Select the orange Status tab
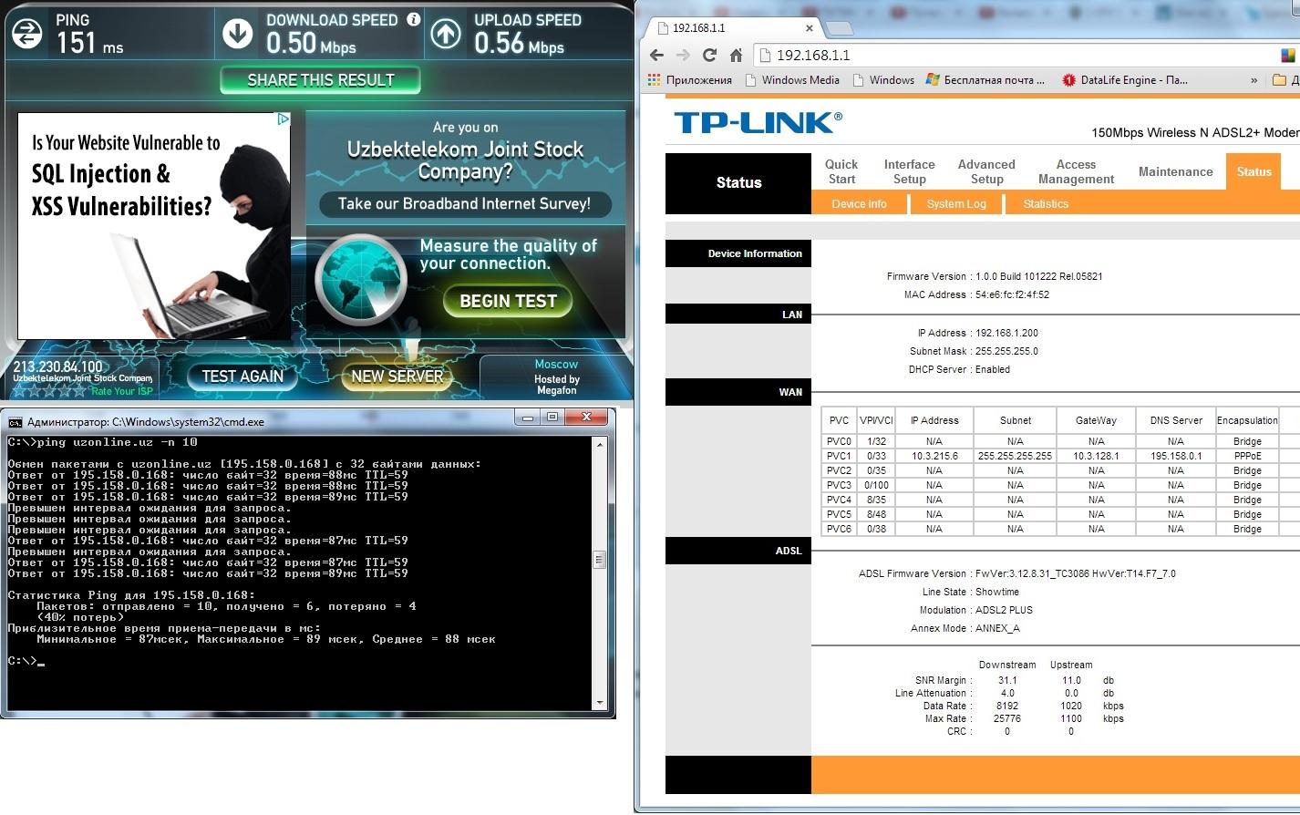The image size is (1300, 815). 1254,171
